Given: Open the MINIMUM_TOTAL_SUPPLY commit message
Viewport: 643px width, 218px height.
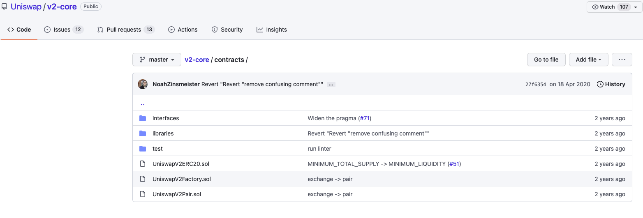Looking at the screenshot, I should (x=377, y=164).
